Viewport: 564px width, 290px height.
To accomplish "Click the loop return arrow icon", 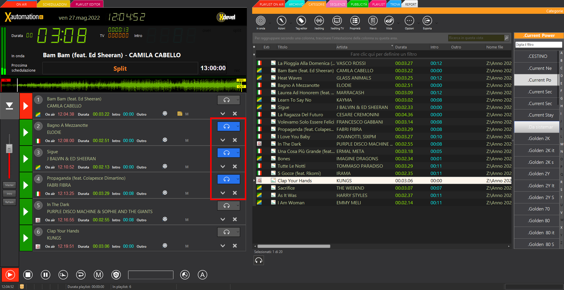I will (x=81, y=275).
